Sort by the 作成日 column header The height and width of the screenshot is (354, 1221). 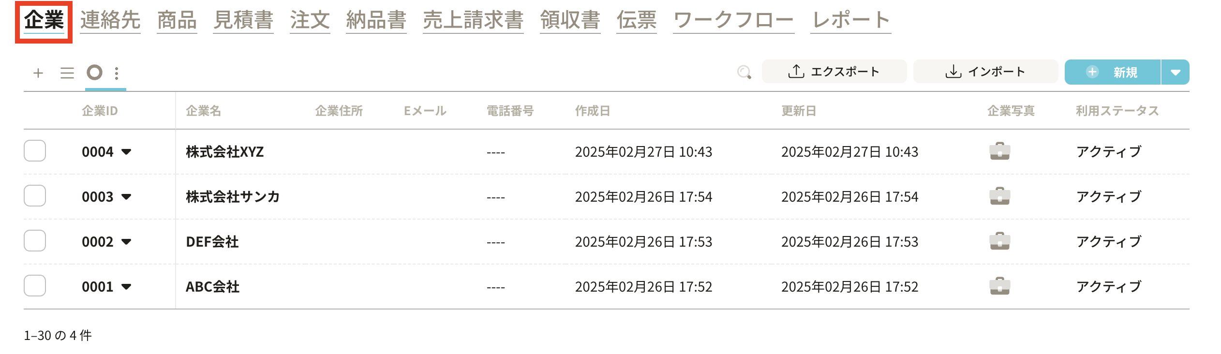pyautogui.click(x=592, y=111)
